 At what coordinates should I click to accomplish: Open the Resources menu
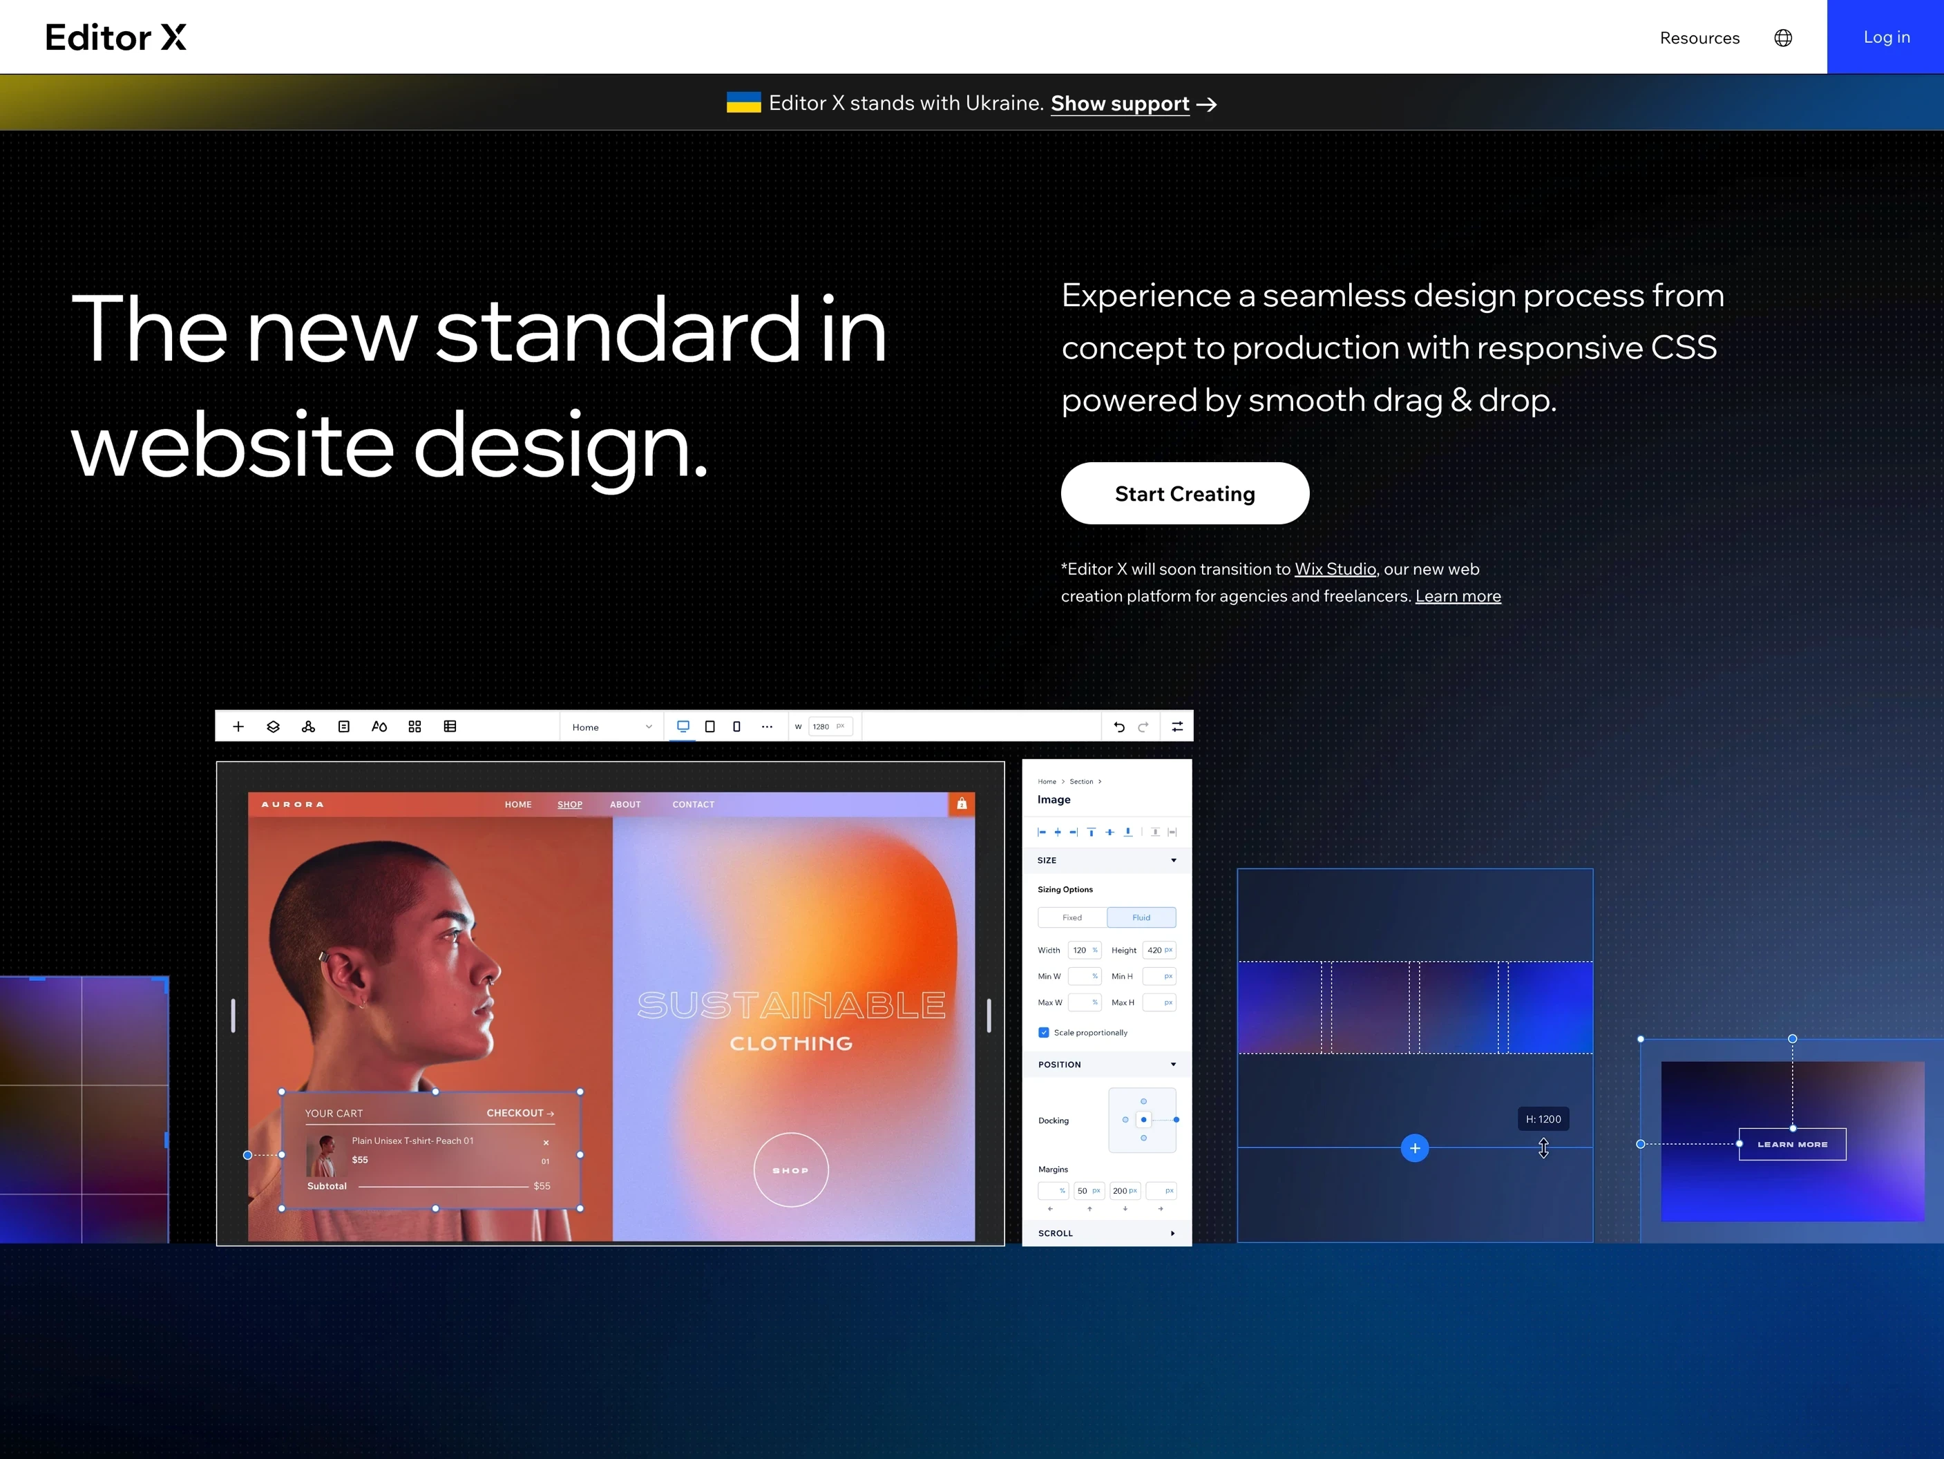1699,38
